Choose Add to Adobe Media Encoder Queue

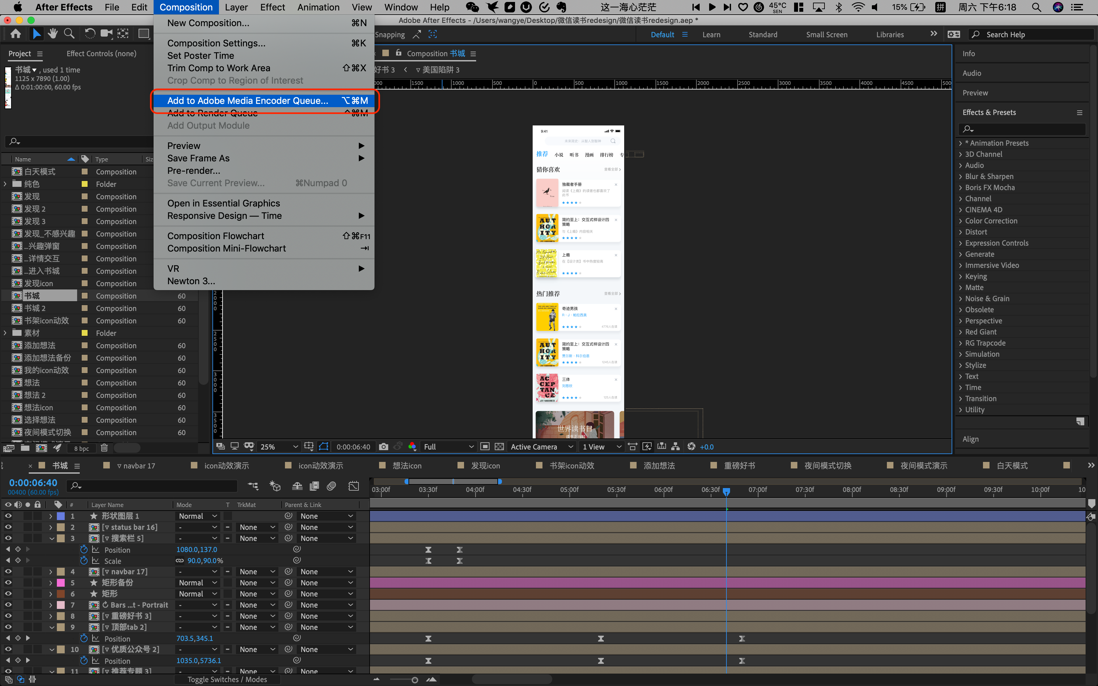[248, 101]
